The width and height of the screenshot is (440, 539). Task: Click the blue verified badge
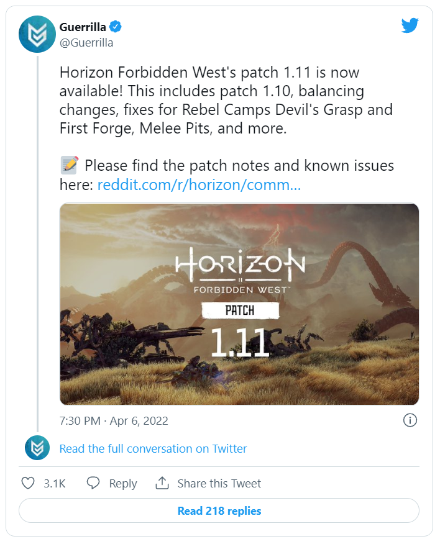(116, 26)
